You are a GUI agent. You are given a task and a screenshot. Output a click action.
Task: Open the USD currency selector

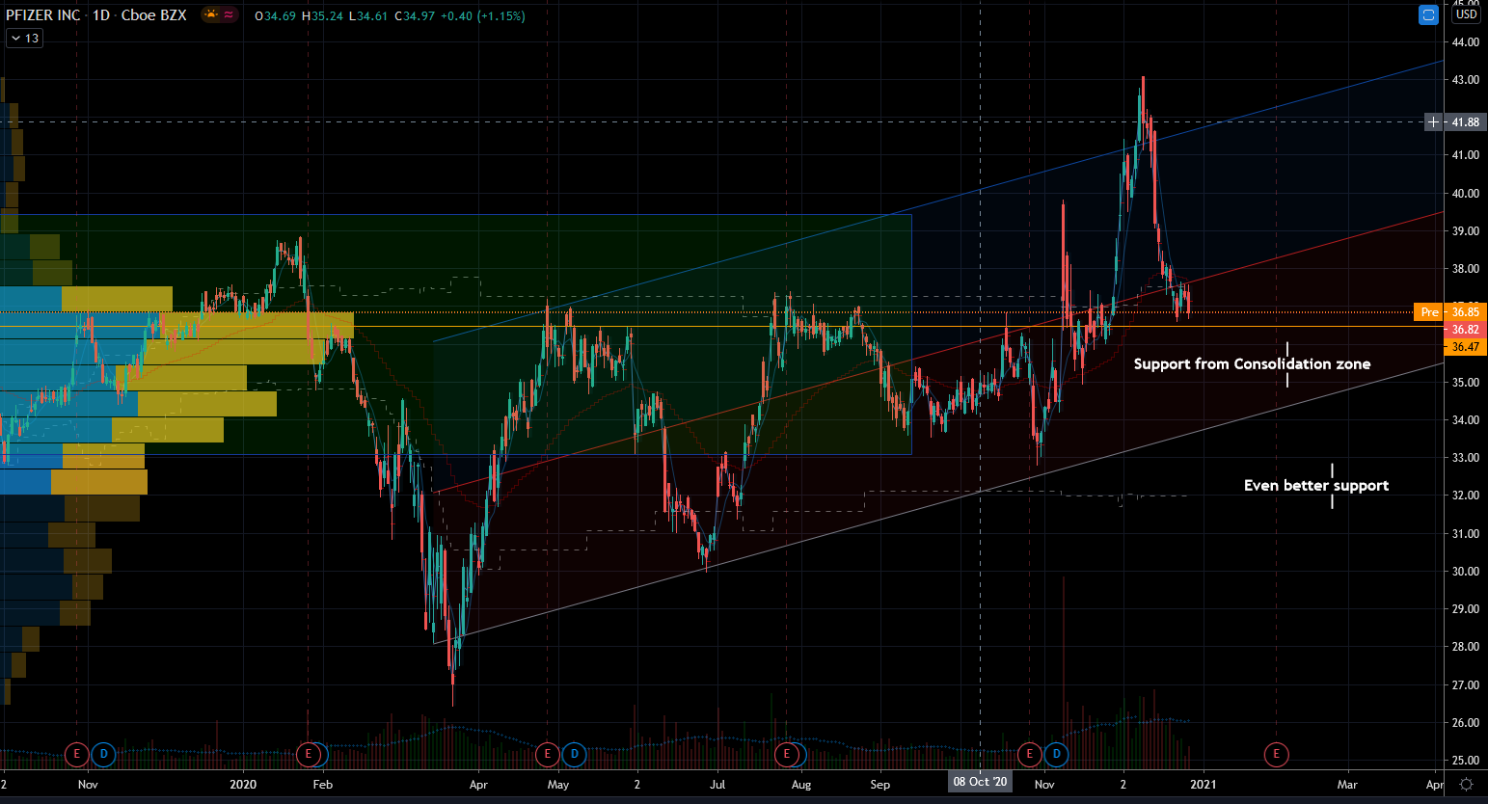[1466, 14]
